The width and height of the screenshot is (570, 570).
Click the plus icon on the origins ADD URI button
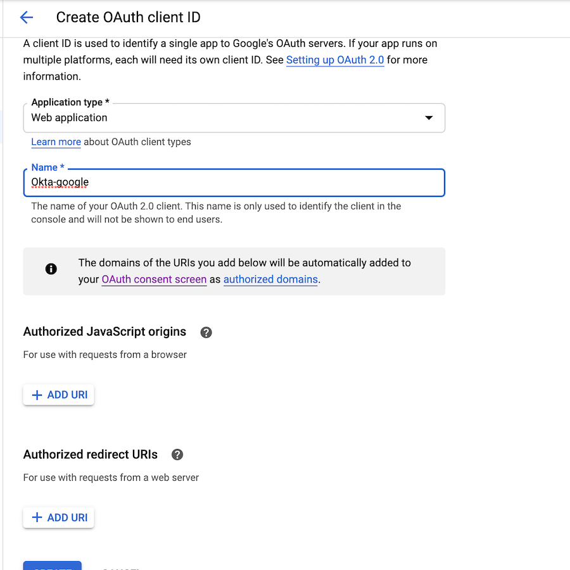[x=36, y=394]
